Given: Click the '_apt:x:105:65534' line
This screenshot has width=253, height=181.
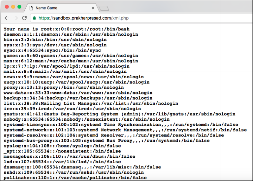Looking at the screenshot, I should pyautogui.click(x=62, y=151).
